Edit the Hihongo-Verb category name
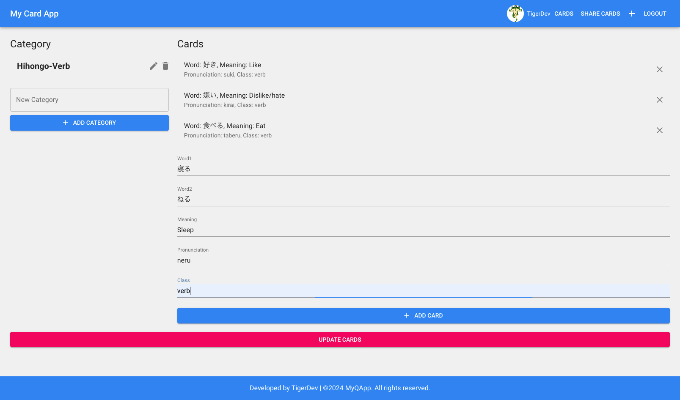The image size is (680, 400). [153, 66]
